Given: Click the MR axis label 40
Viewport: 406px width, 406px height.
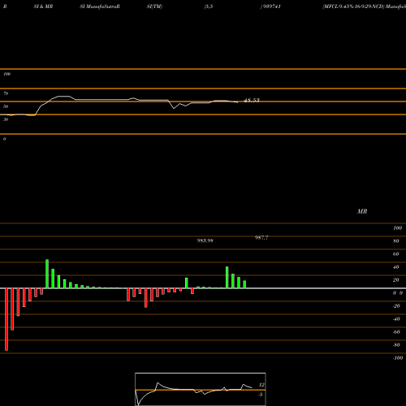Looking at the screenshot, I should point(395,267).
